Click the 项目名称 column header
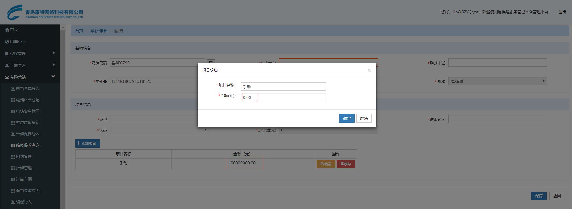The width and height of the screenshot is (572, 209). [x=123, y=154]
